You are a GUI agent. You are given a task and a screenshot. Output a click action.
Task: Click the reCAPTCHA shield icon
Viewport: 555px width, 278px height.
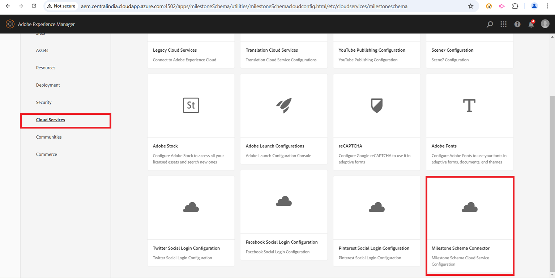(377, 105)
